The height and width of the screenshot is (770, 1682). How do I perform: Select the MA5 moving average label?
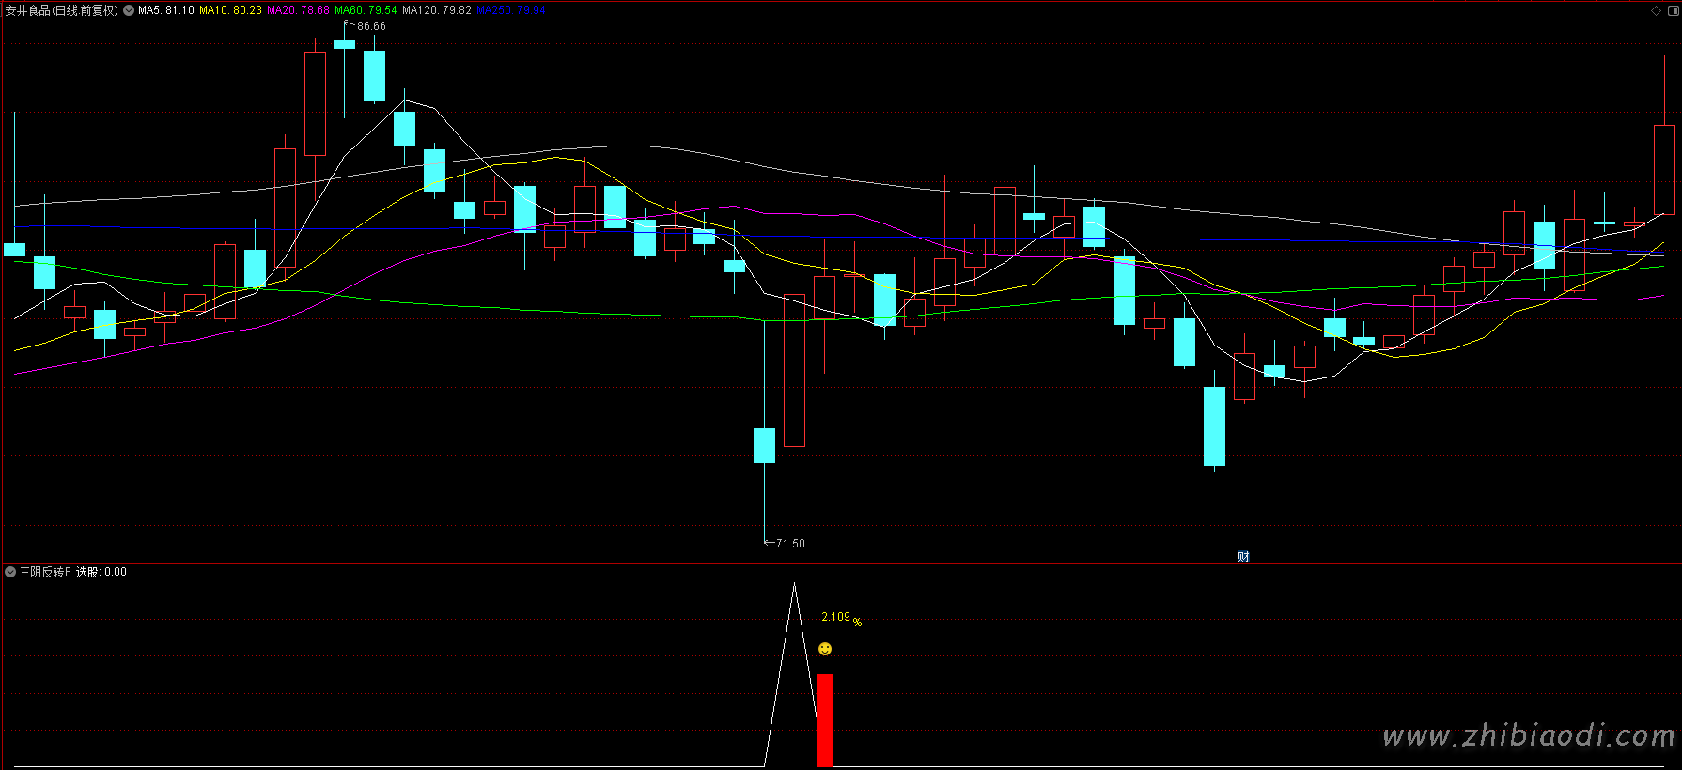[166, 11]
